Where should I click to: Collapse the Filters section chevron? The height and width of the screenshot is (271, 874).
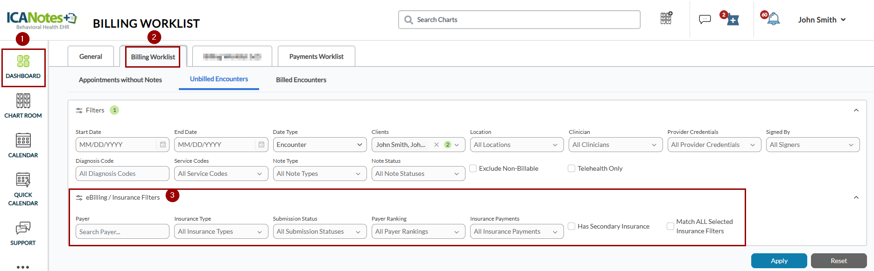856,110
